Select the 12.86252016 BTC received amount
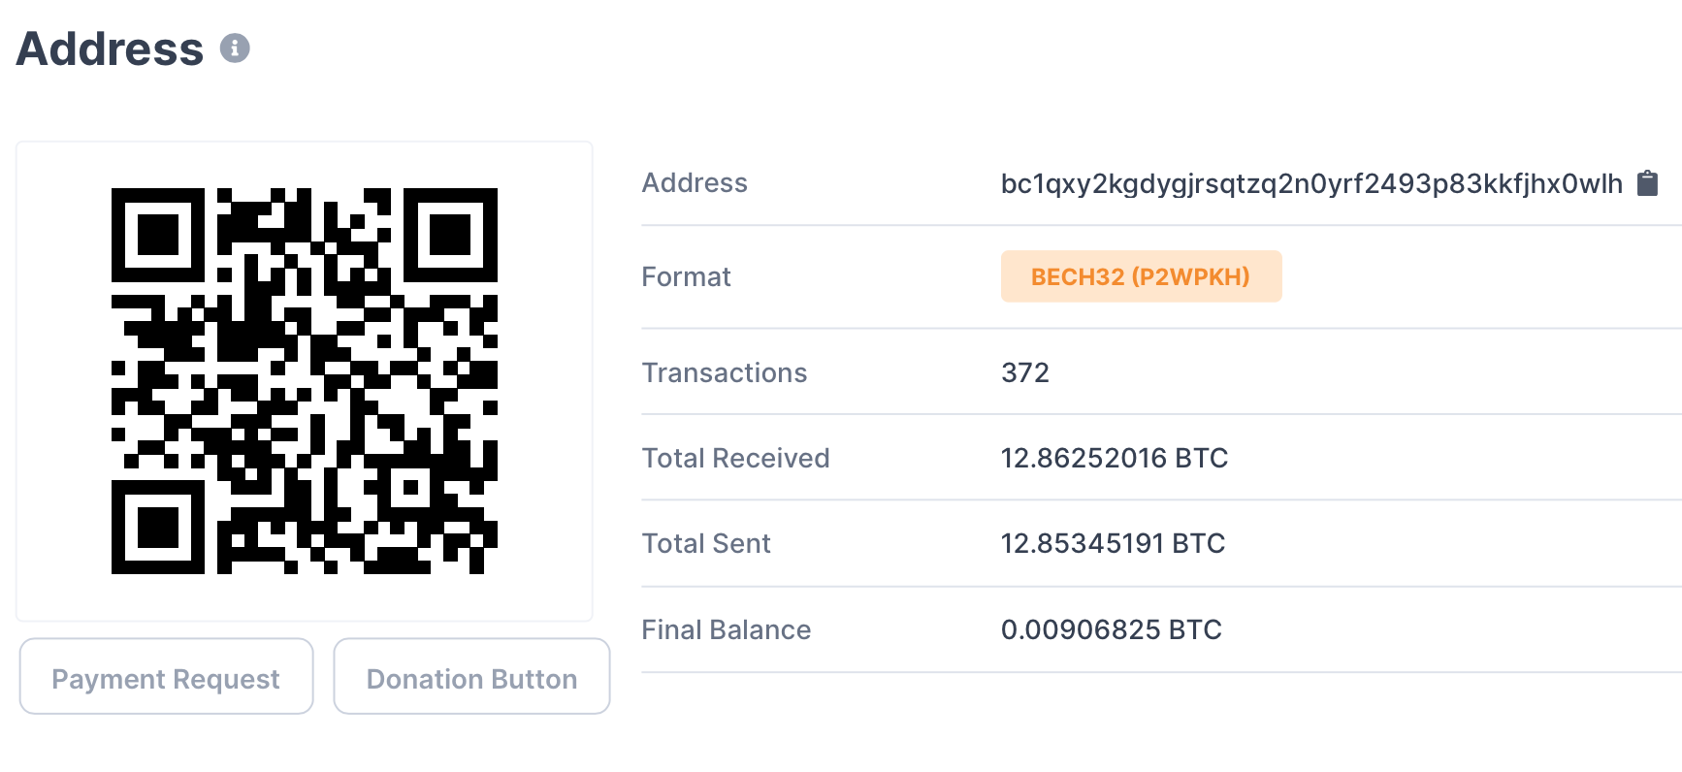The width and height of the screenshot is (1682, 772). pos(1114,459)
